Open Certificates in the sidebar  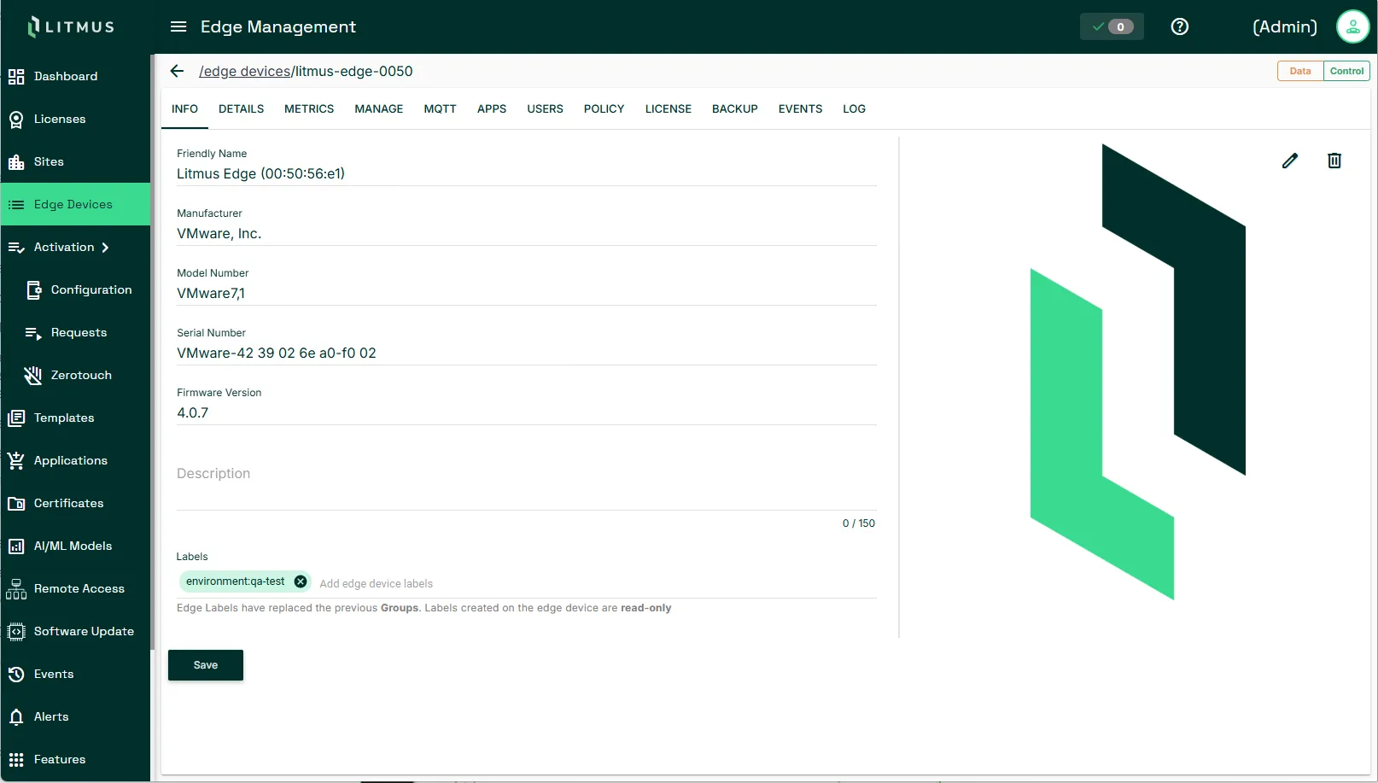75,503
